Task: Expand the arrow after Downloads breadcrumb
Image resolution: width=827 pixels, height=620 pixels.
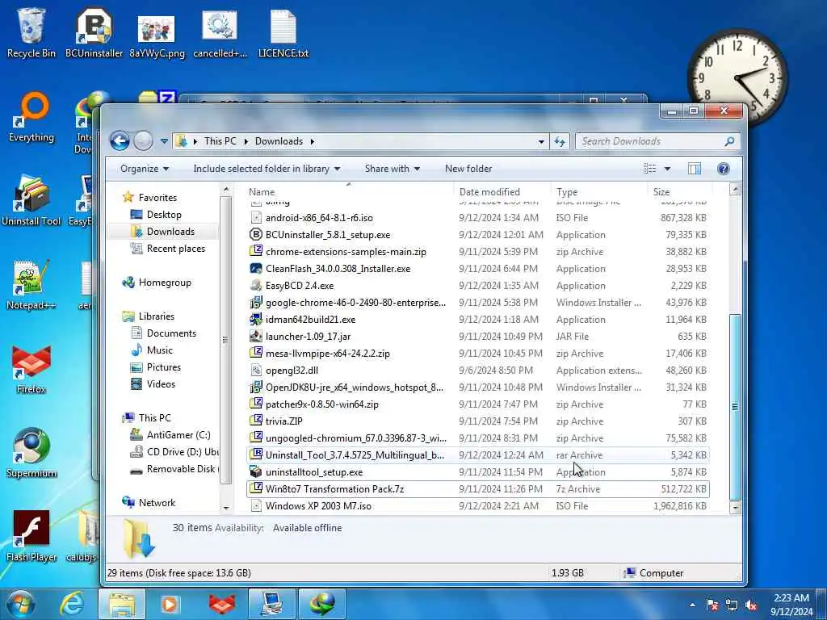Action: click(313, 141)
